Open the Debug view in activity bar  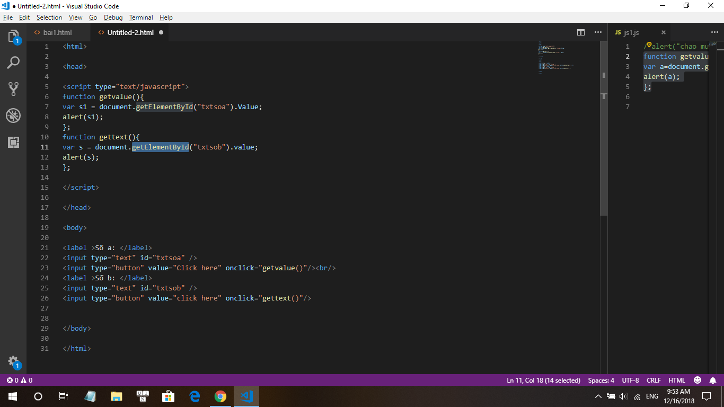(x=13, y=116)
